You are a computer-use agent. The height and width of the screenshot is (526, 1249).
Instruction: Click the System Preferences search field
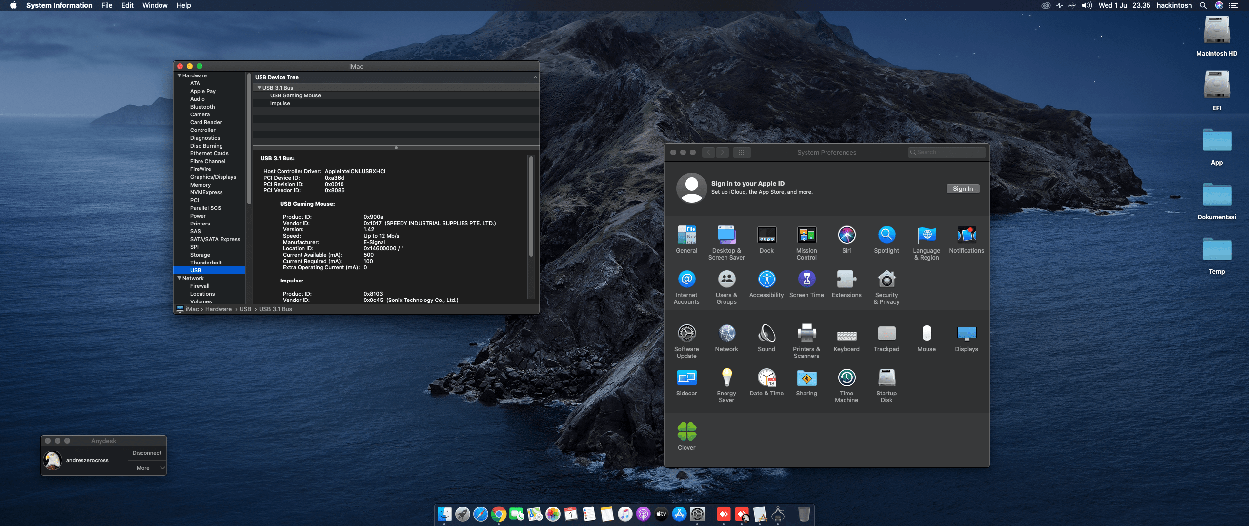point(949,152)
